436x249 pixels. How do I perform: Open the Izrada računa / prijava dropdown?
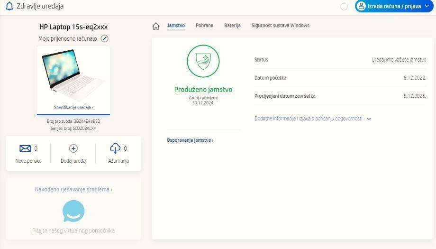[394, 6]
